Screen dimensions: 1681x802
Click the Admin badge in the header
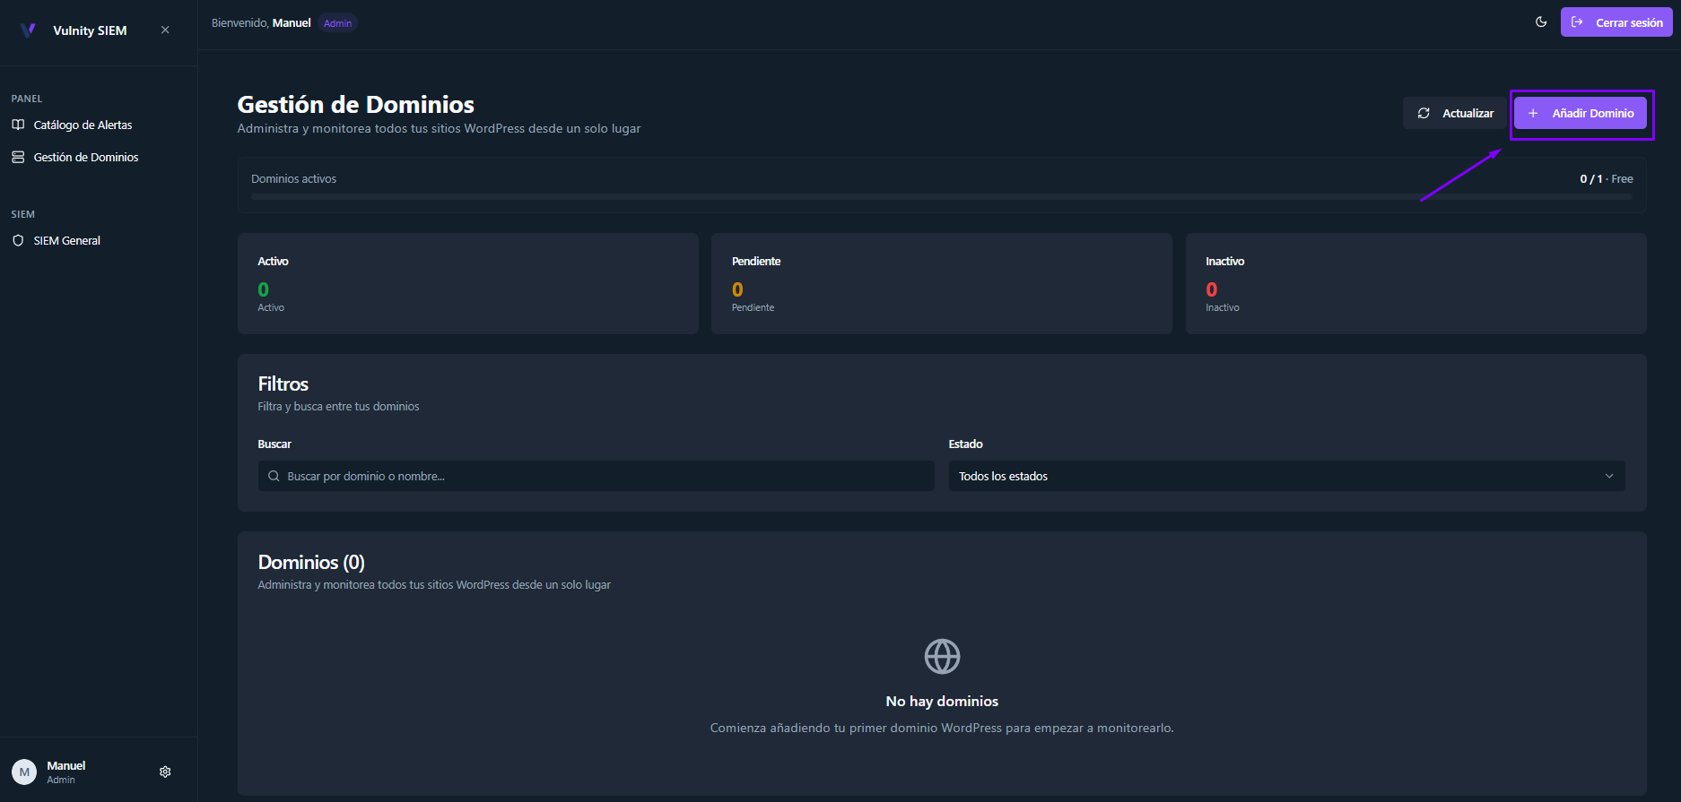[337, 23]
